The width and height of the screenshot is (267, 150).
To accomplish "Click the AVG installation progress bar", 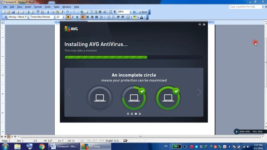I will (x=133, y=57).
